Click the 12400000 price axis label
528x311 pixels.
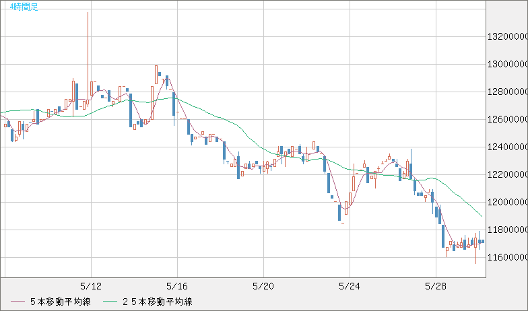[x=508, y=147]
